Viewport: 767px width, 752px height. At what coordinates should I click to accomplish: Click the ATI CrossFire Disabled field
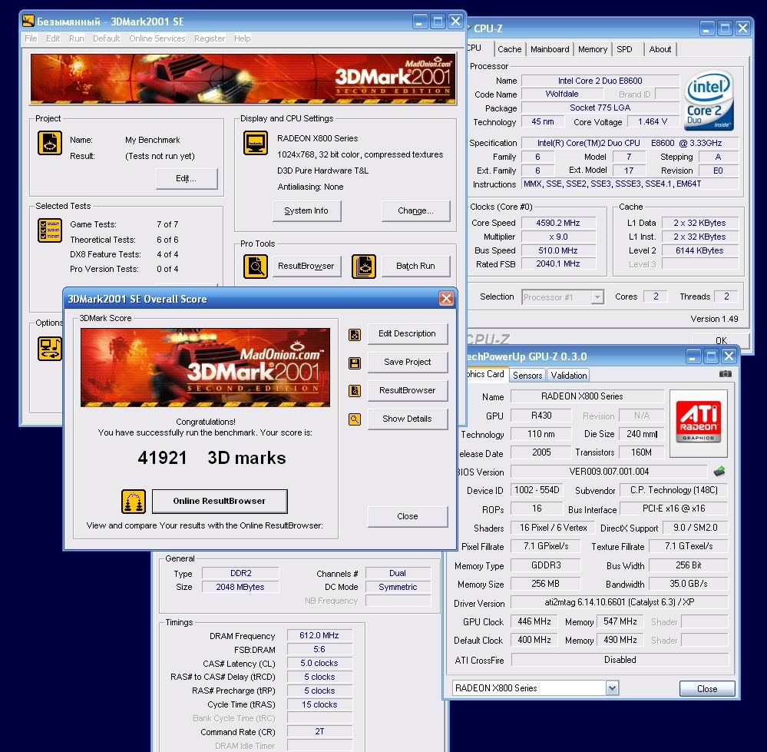[620, 660]
